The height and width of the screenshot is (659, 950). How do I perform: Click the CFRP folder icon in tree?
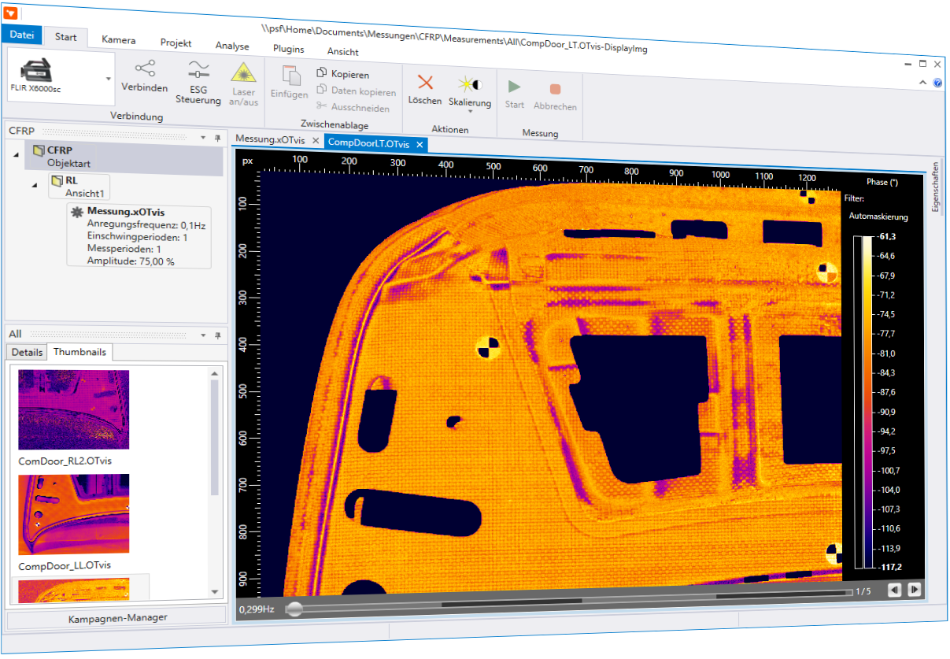pos(39,150)
